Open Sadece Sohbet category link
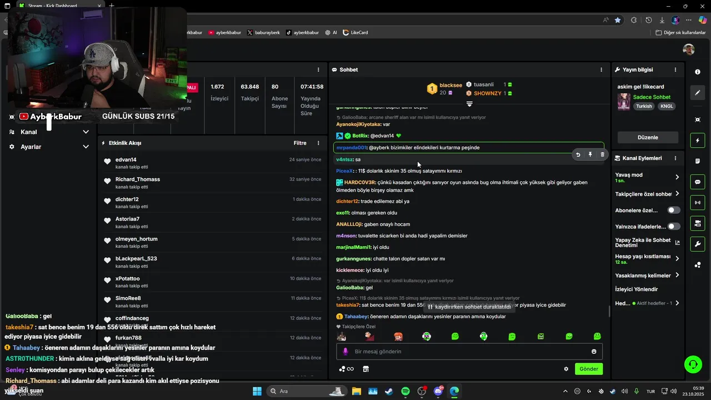Screen dimensions: 711x400 [x=652, y=97]
